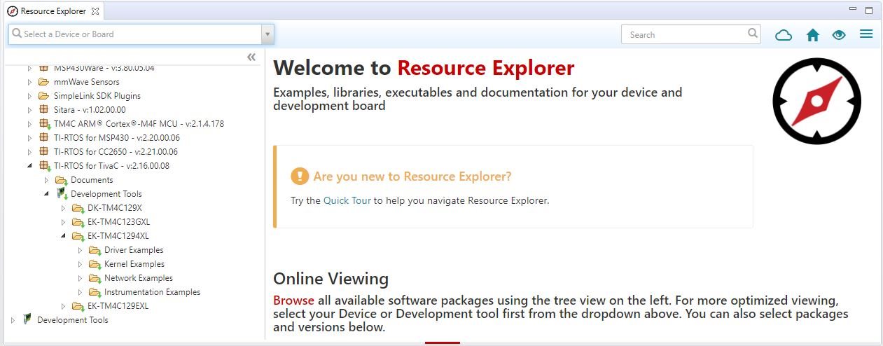The height and width of the screenshot is (346, 883).
Task: Select Sitara - v:1.02.00.00 label
Action: coord(90,110)
